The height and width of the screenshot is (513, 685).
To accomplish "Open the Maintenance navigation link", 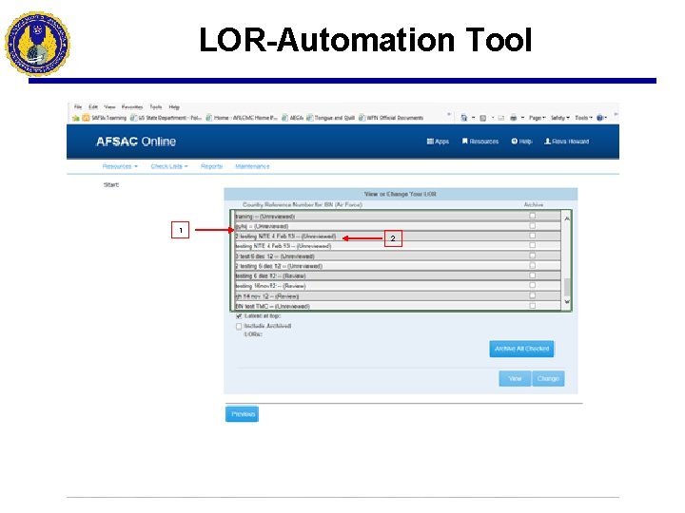I will click(252, 166).
